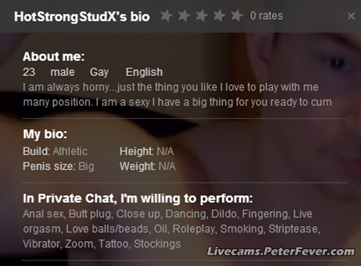Click the 'Height: N/A' field

click(147, 151)
